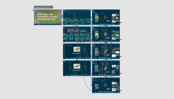Select the '6000 Jahre alte Fundstücke' title frame

[48, 17]
